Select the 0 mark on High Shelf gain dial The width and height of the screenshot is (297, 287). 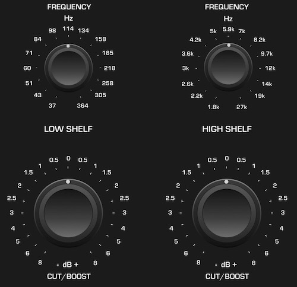click(x=227, y=158)
